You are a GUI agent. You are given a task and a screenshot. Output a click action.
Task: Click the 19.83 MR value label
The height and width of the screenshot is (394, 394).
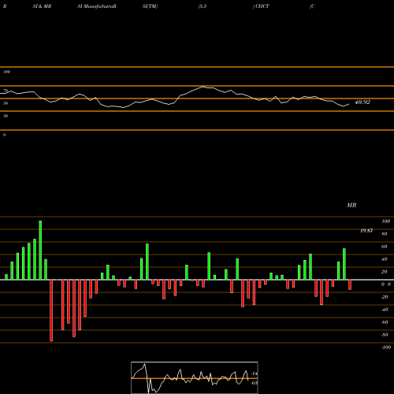(366, 231)
